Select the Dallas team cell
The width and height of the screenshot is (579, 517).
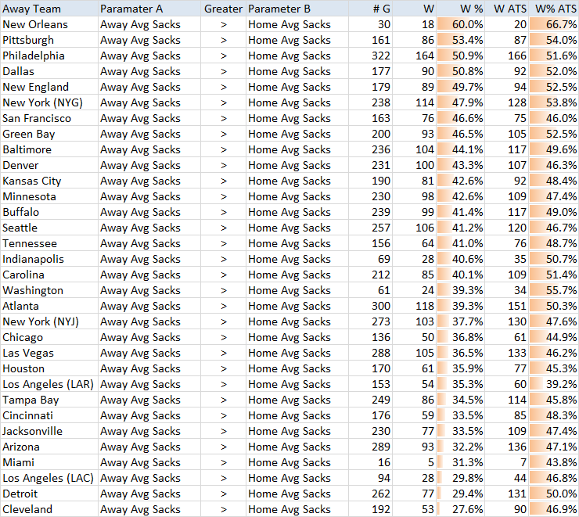click(x=49, y=71)
